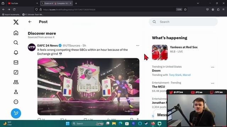Open the EAFC 24 News profile name
The image size is (227, 127).
pos(48,46)
